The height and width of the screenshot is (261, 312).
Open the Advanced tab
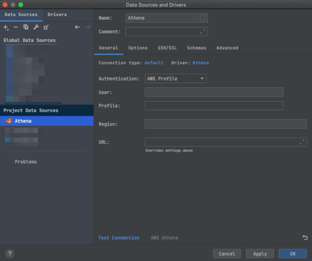coord(227,48)
